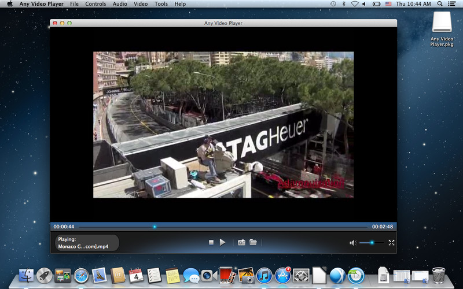
Task: Restore first minimized window in the Dock
Action: click(x=401, y=276)
